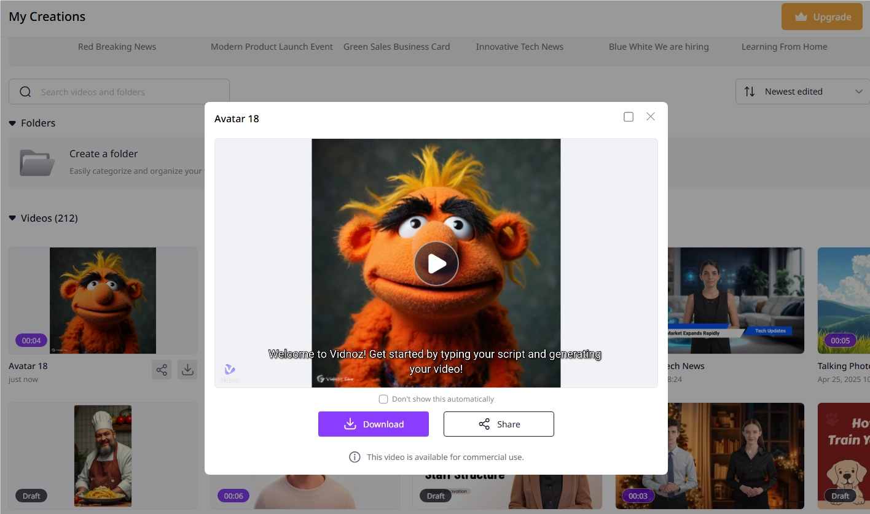Screen dimensions: 870x514
Task: Click the magnifier icon in the search bar
Action: pyautogui.click(x=25, y=92)
